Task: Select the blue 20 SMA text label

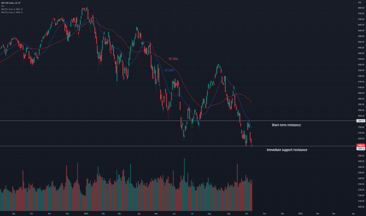Action: [x=169, y=70]
